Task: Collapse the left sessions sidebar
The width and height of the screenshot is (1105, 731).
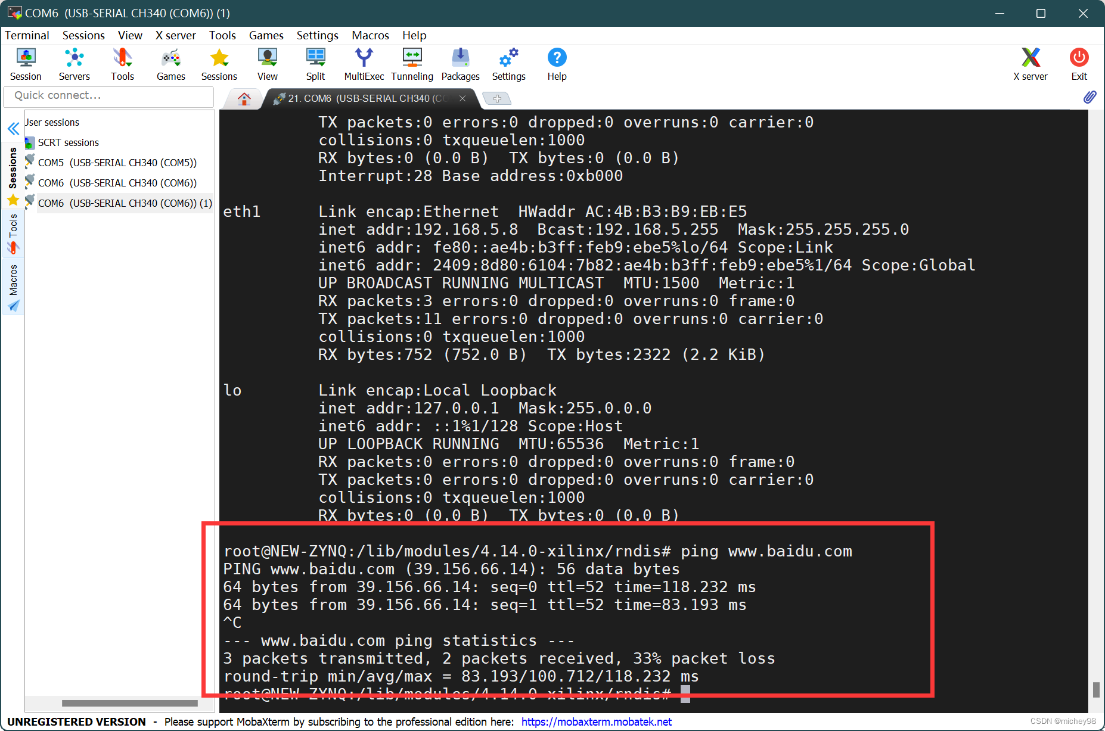Action: point(13,128)
